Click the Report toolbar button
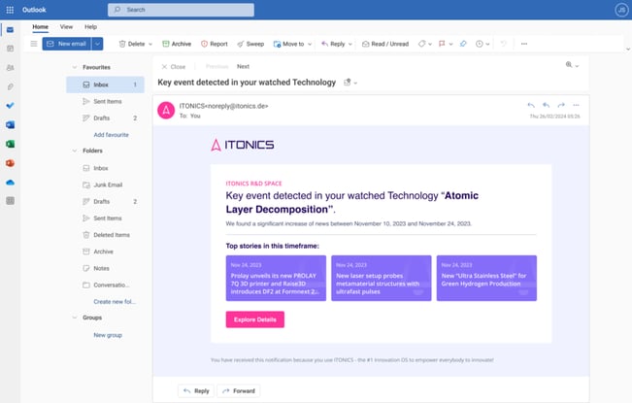Screen dimensions: 632x403 (214, 44)
